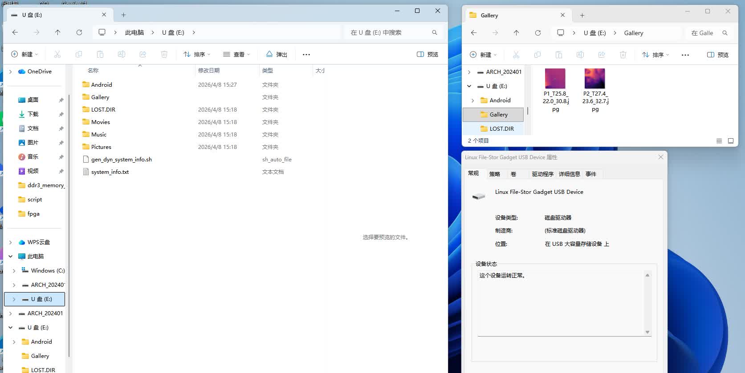Screen dimensions: 745x373
Task: Switch Gallery window to large icons view
Action: pos(731,141)
